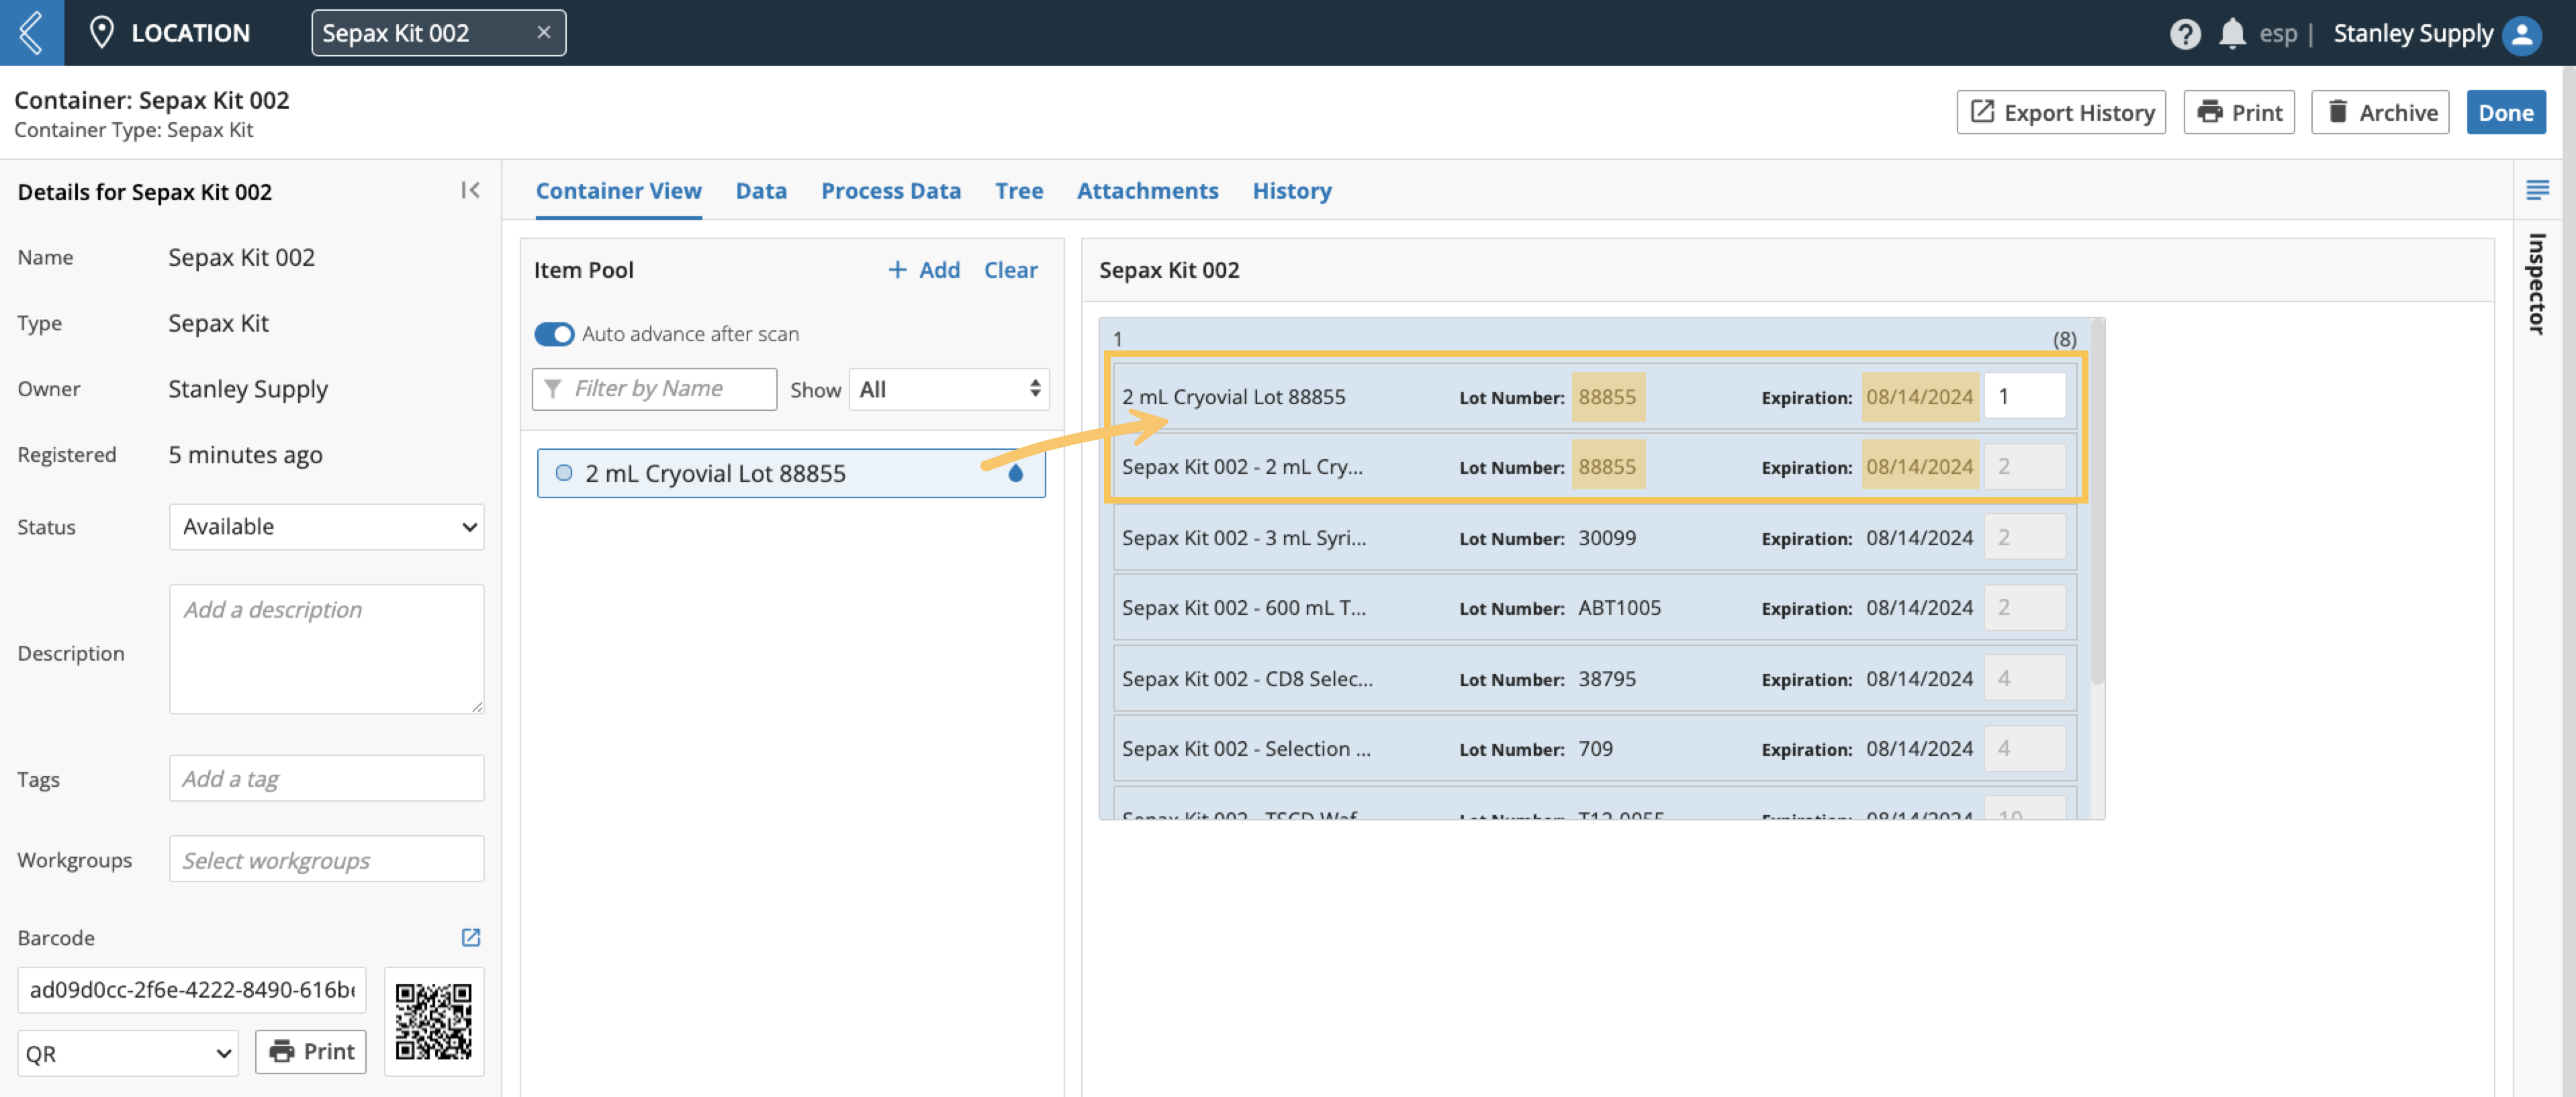Screen dimensions: 2576x1097
Task: Click quantity field for CD8 Selec... row
Action: tap(2024, 679)
